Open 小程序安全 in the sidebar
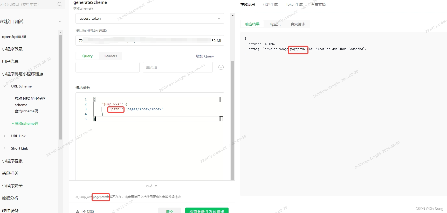 pyautogui.click(x=12, y=186)
